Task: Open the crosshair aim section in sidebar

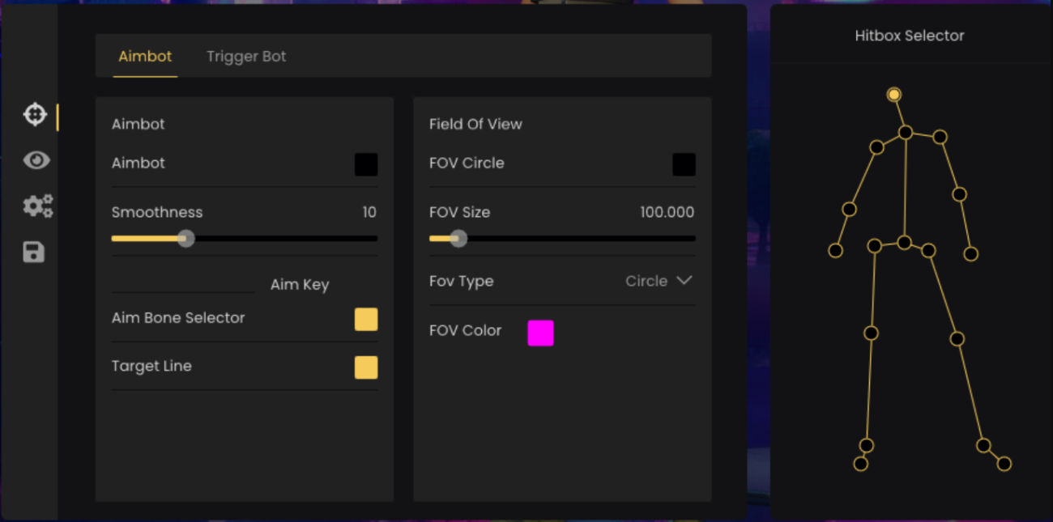Action: pos(35,115)
